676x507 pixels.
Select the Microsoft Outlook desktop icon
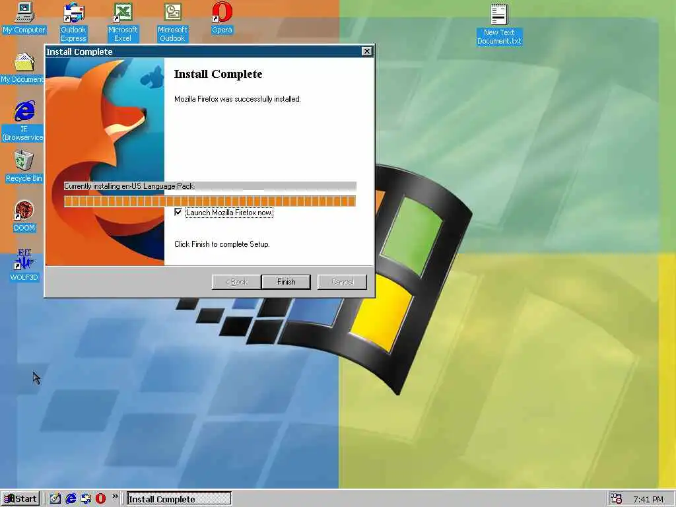[172, 22]
